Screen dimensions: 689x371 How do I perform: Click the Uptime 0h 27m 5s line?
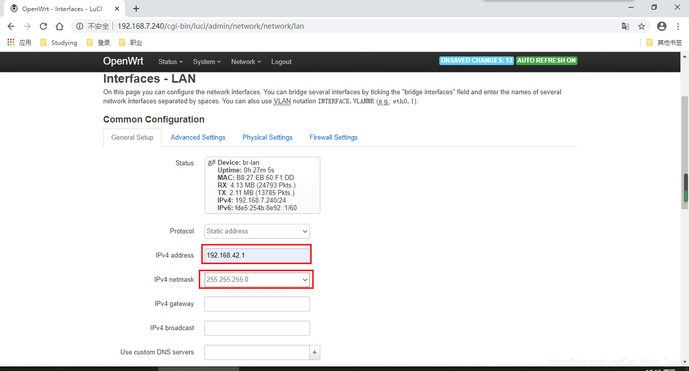pyautogui.click(x=246, y=170)
